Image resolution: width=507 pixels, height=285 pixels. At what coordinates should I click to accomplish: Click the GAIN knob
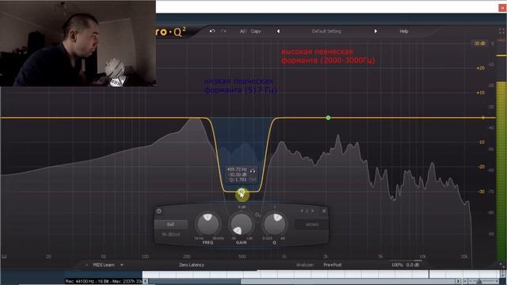(x=241, y=224)
